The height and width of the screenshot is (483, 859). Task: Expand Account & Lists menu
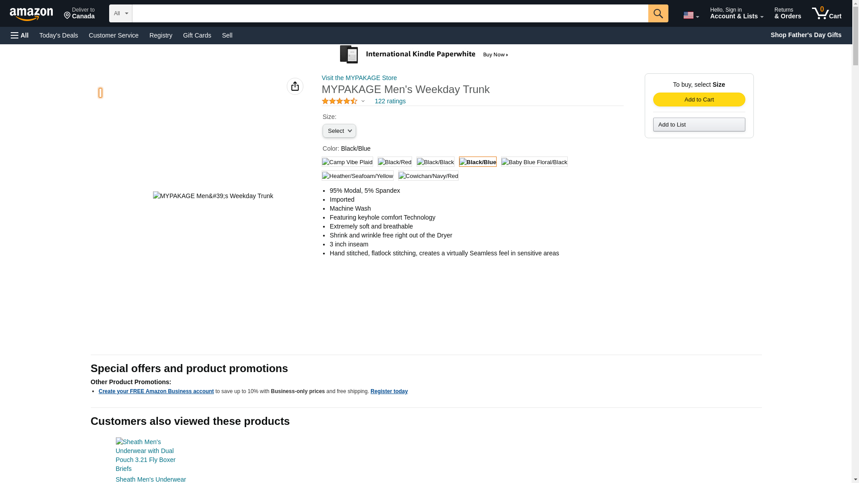pyautogui.click(x=736, y=13)
